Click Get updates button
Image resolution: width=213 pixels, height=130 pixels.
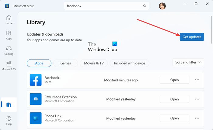coord(192,37)
